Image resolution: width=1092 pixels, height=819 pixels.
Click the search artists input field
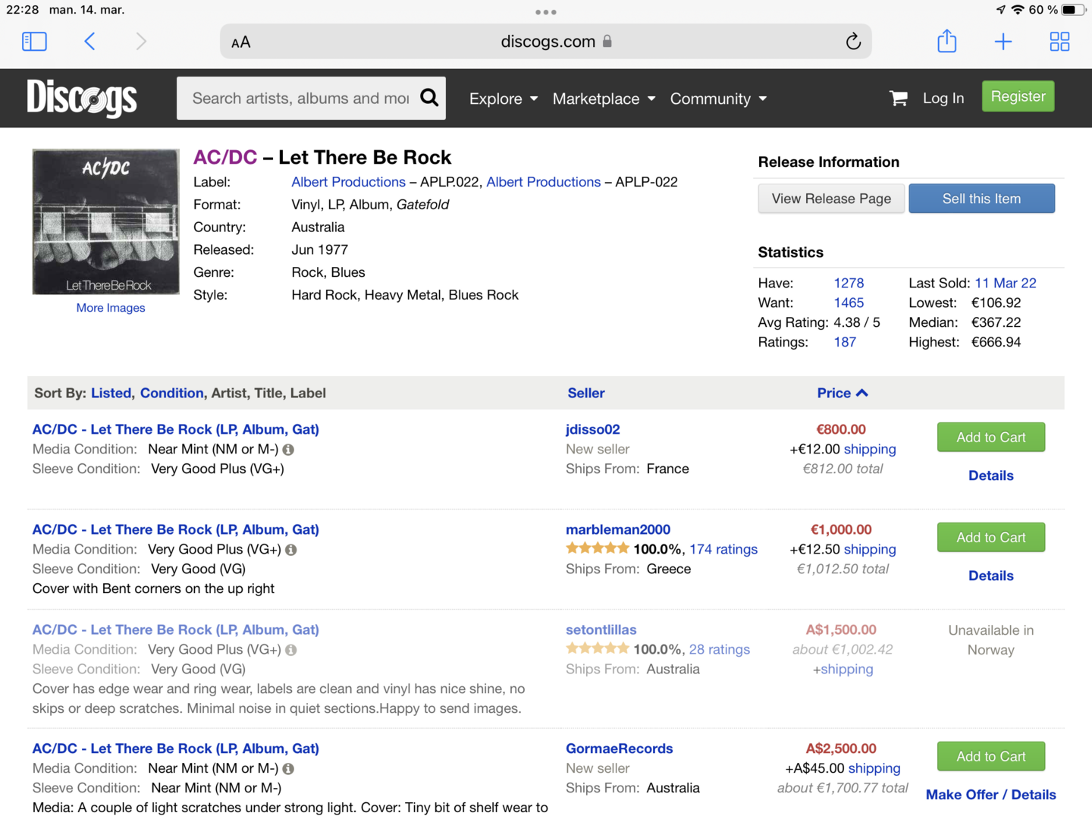[300, 98]
